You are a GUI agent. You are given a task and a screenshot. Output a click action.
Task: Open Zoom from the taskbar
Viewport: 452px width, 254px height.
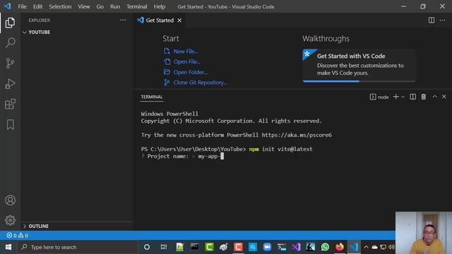point(267,247)
